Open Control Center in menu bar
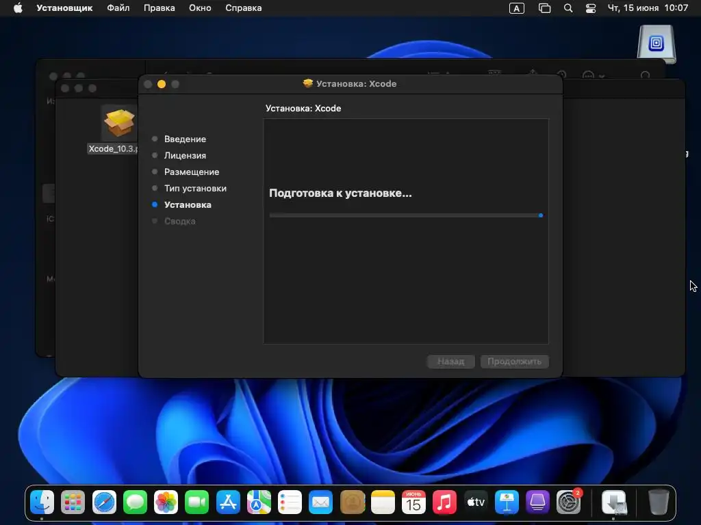701x525 pixels. (591, 8)
